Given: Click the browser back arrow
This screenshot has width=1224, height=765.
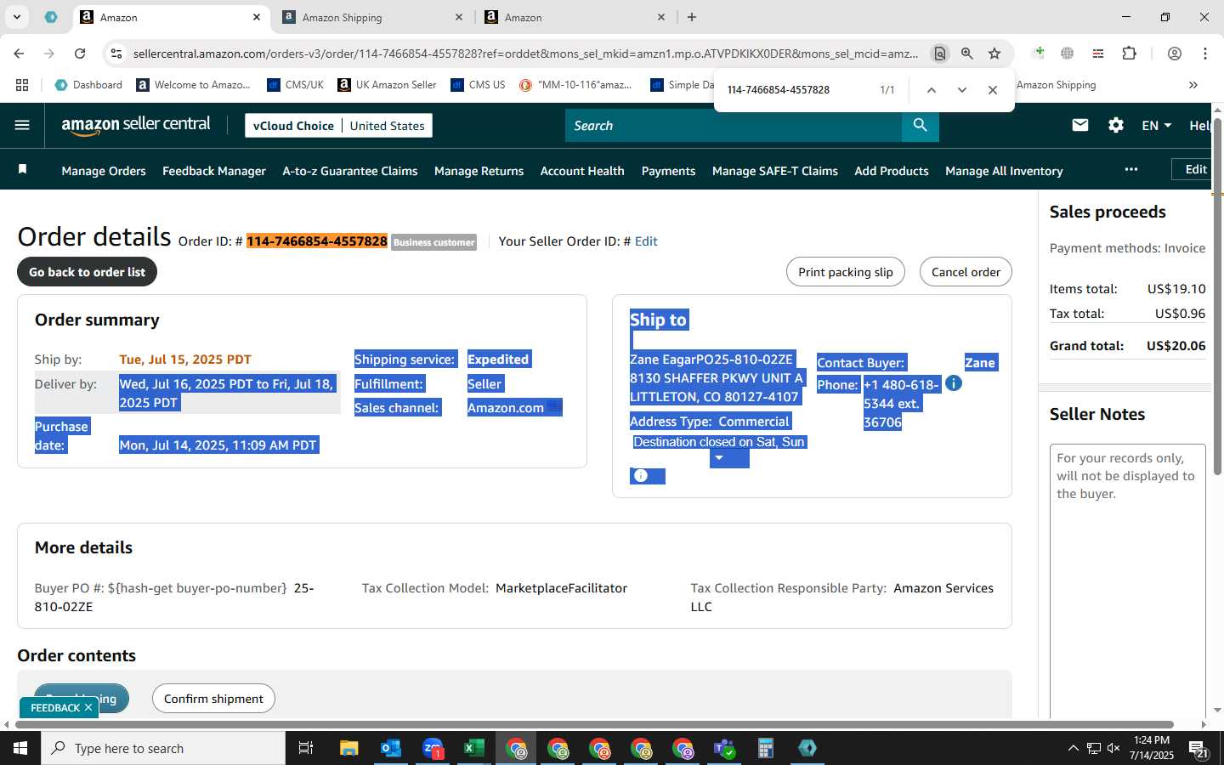Looking at the screenshot, I should (x=19, y=54).
